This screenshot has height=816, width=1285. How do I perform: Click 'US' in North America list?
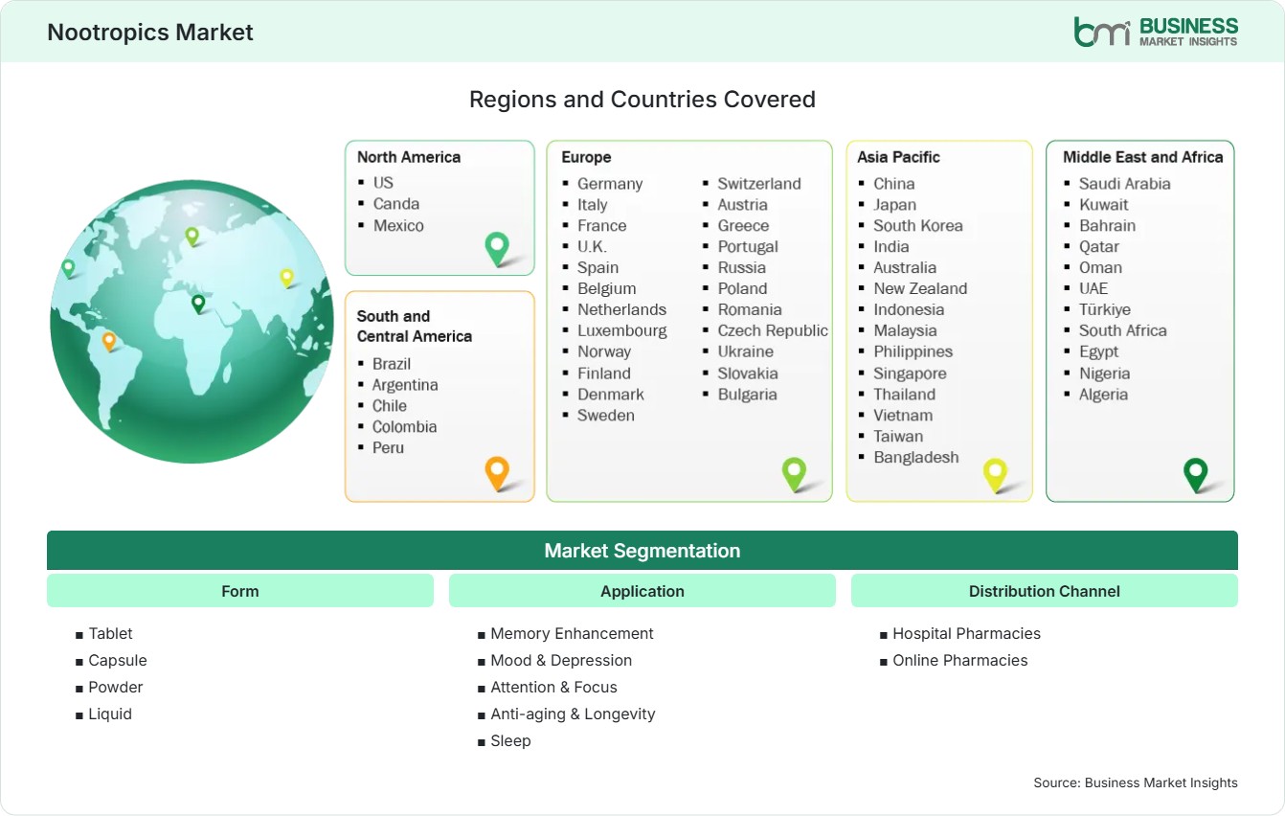point(383,182)
